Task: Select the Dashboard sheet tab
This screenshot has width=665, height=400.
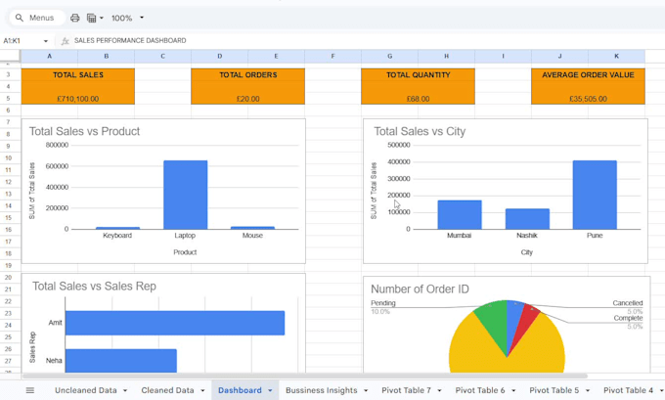Action: coord(240,390)
